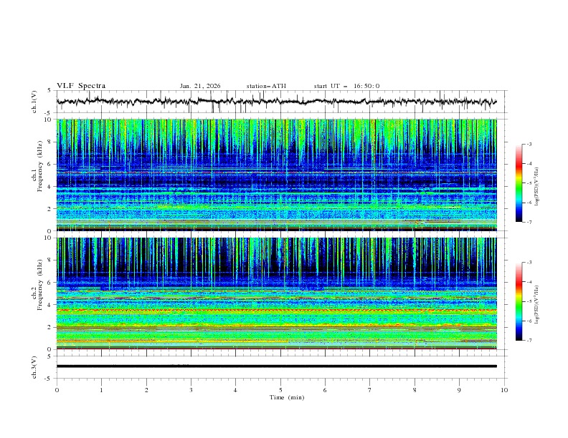Click time axis tick label "5"
Viewport: 568px width, 438px height.
point(280,390)
